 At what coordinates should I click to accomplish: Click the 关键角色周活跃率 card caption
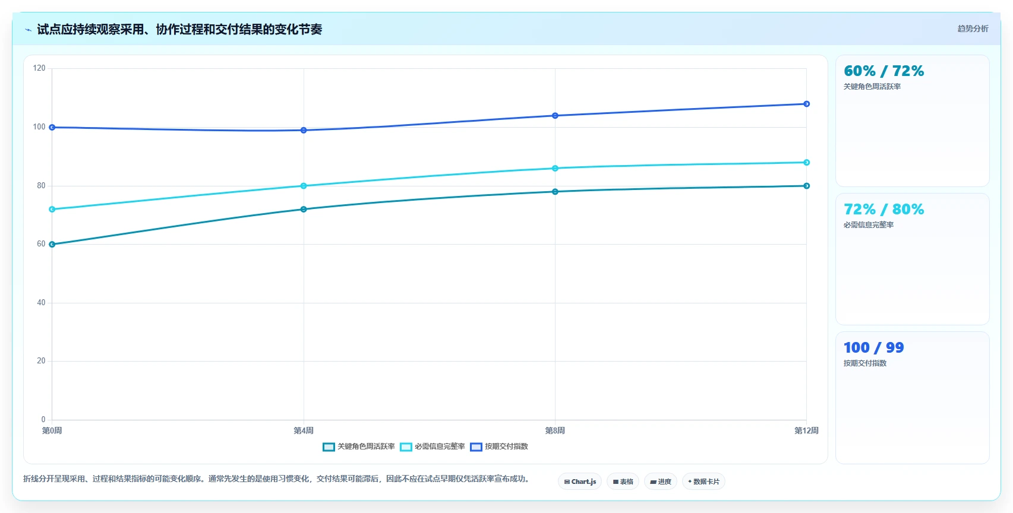click(x=872, y=87)
